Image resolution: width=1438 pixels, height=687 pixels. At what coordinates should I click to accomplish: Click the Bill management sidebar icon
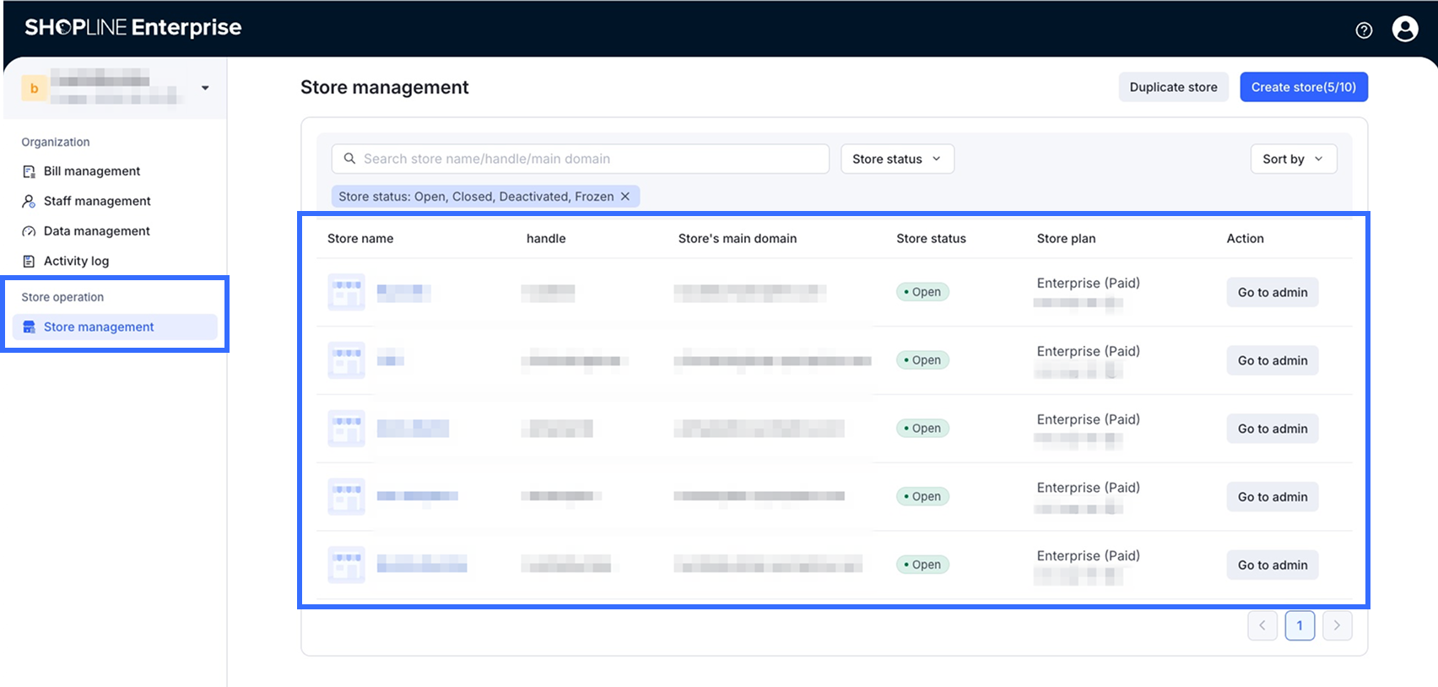[x=29, y=171]
